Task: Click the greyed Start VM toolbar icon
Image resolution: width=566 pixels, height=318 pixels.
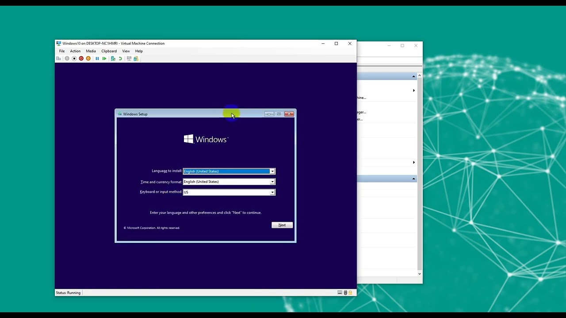Action: pos(67,58)
